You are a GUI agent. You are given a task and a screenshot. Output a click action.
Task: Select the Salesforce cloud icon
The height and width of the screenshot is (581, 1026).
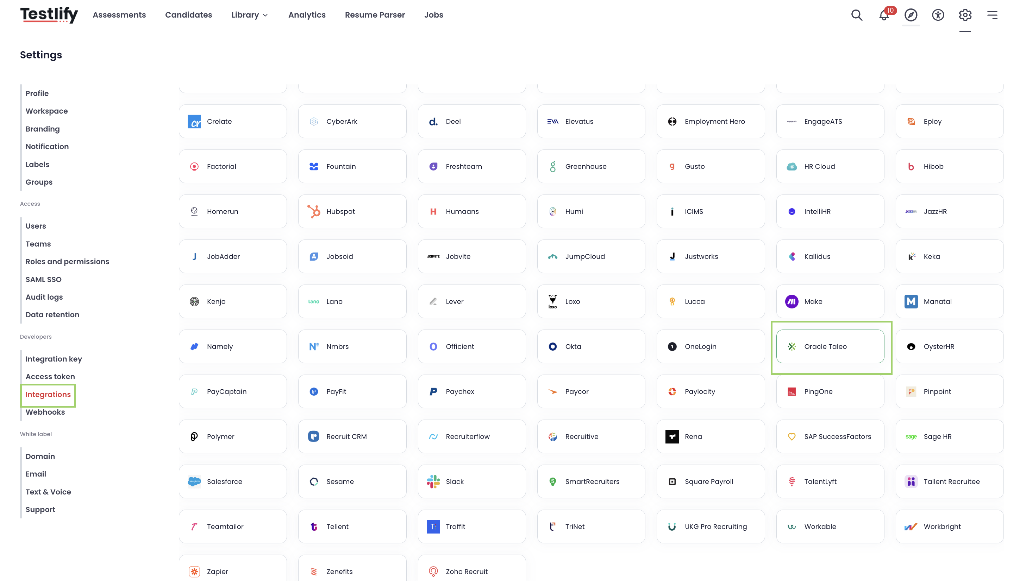tap(194, 481)
